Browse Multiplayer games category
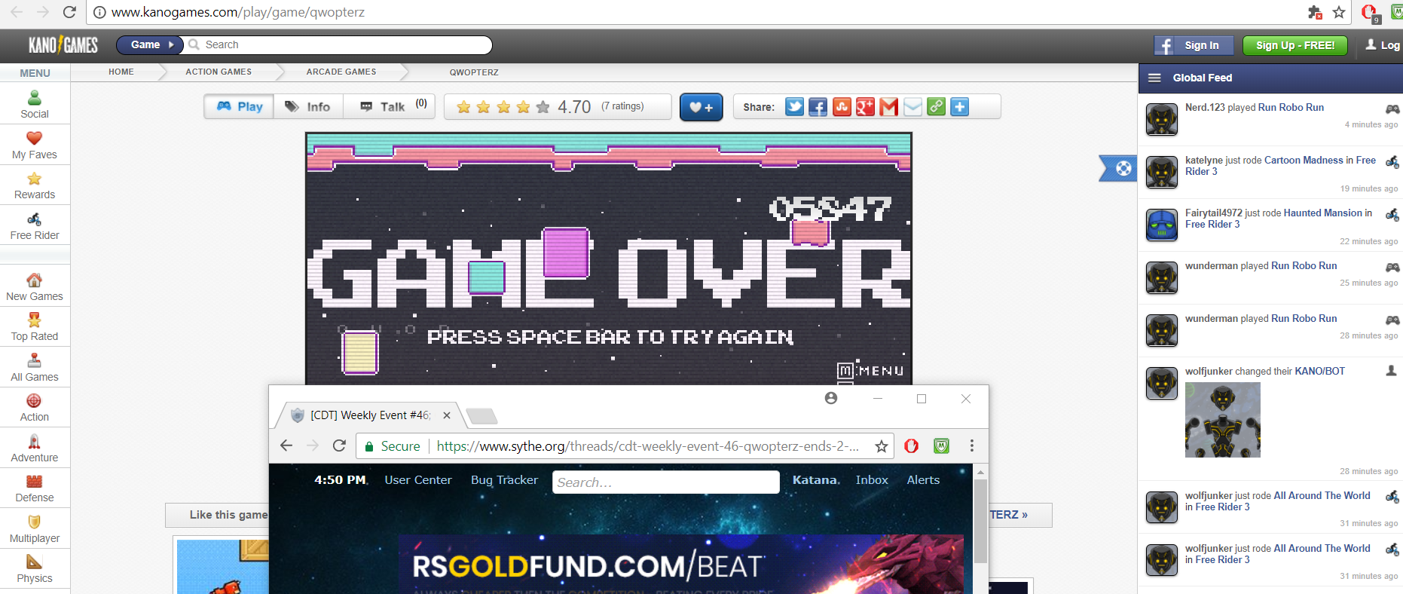This screenshot has width=1403, height=594. 35,528
